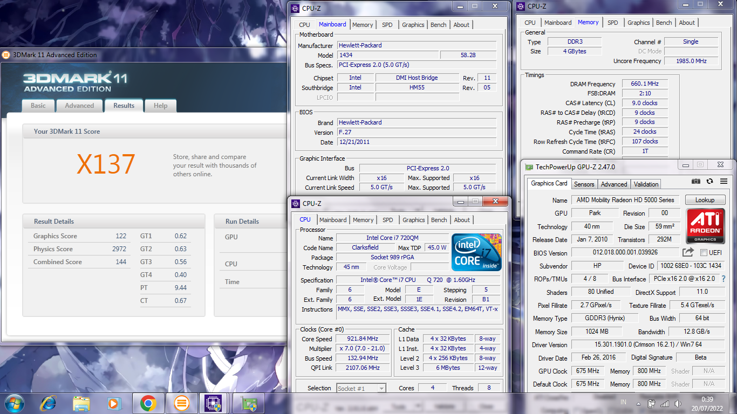Click the 3DMark 11 title bar icon

point(6,54)
